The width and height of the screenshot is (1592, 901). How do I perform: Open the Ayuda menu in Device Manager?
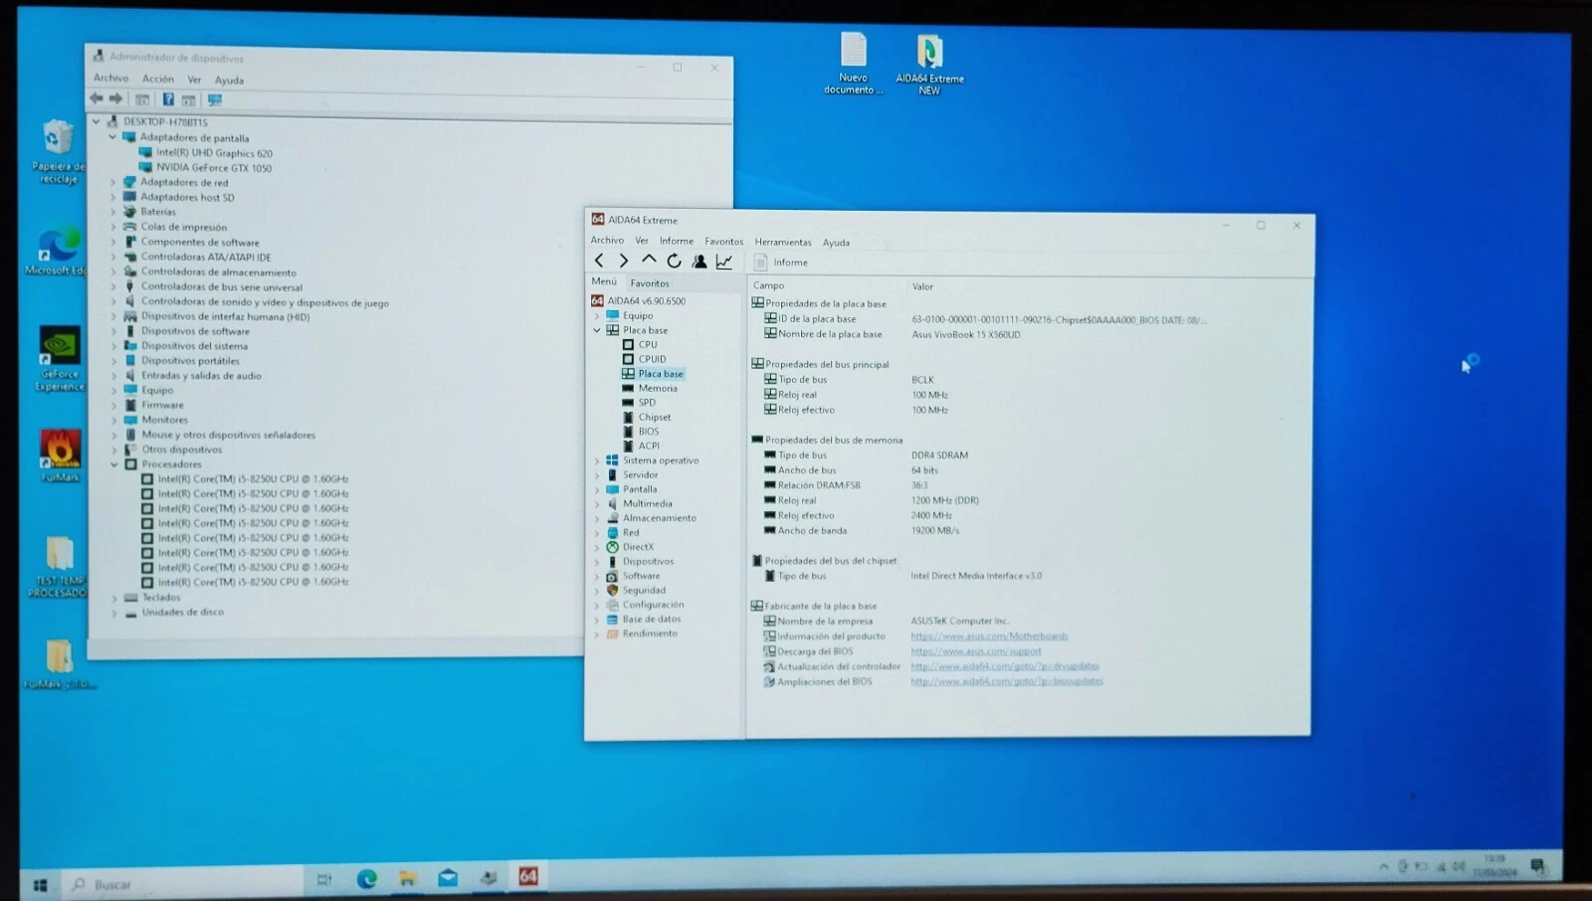[229, 81]
